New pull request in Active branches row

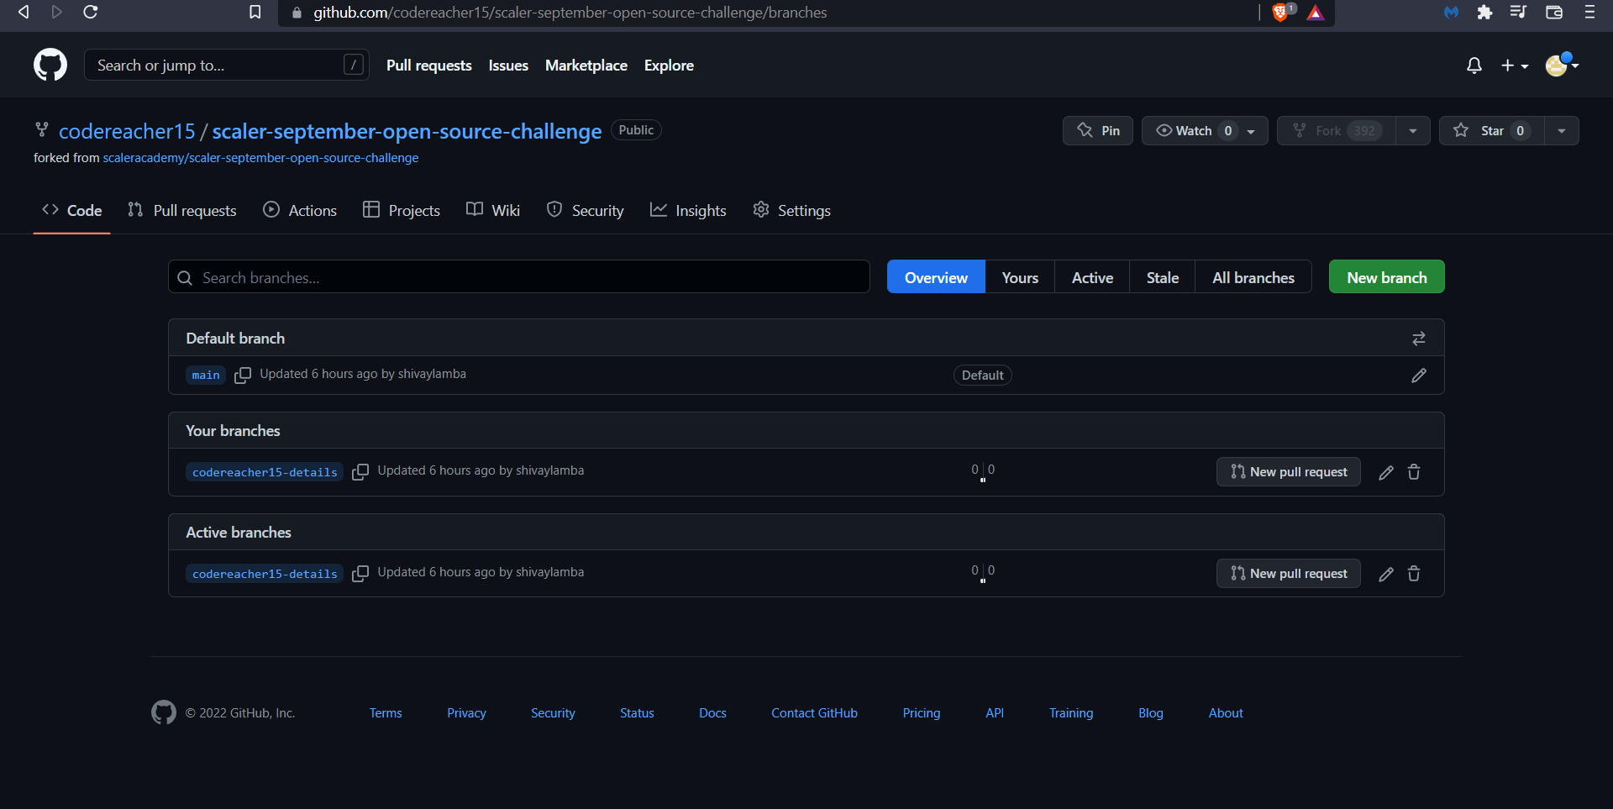(x=1289, y=574)
